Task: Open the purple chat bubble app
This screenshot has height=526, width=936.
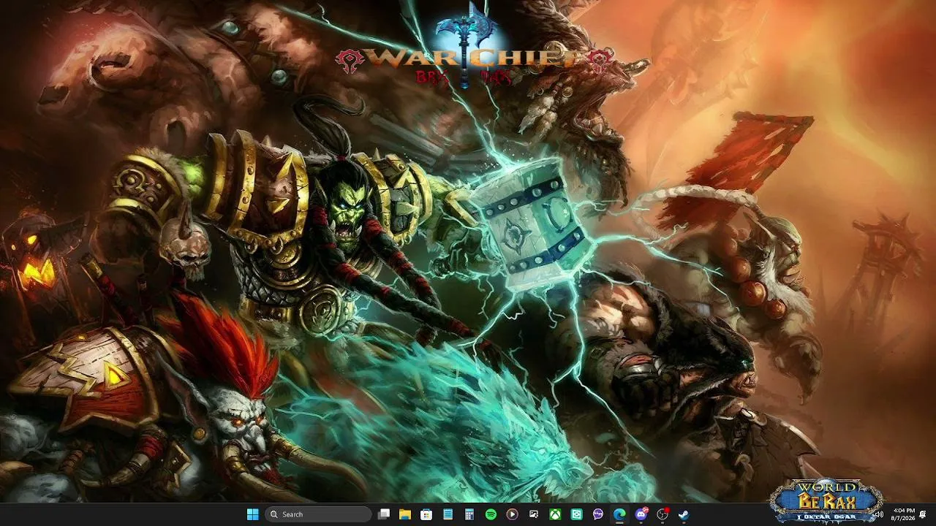Action: click(598, 514)
